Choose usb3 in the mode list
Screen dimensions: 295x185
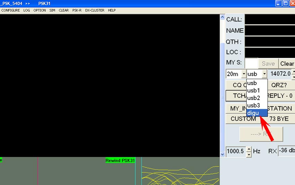point(257,105)
